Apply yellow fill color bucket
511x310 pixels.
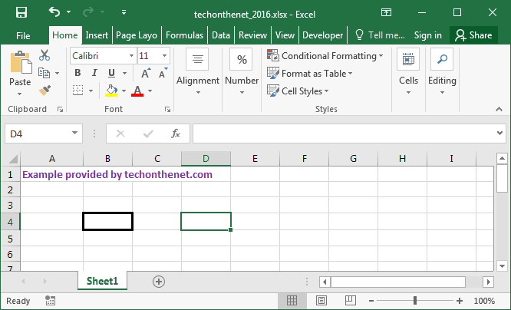[111, 91]
